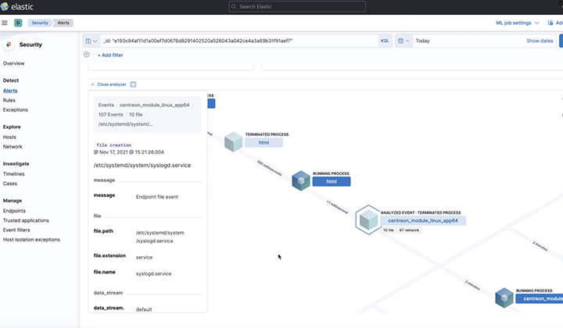Open Alerts in the sidebar
Image resolution: width=563 pixels, height=328 pixels.
click(x=10, y=91)
